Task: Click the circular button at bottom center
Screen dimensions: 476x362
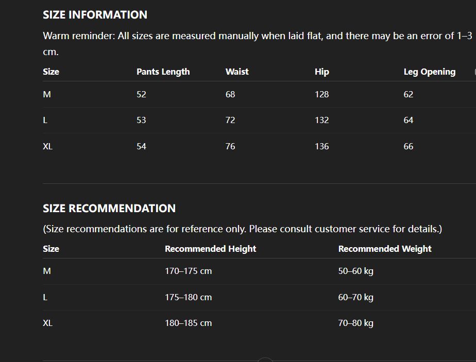Action: [x=265, y=360]
